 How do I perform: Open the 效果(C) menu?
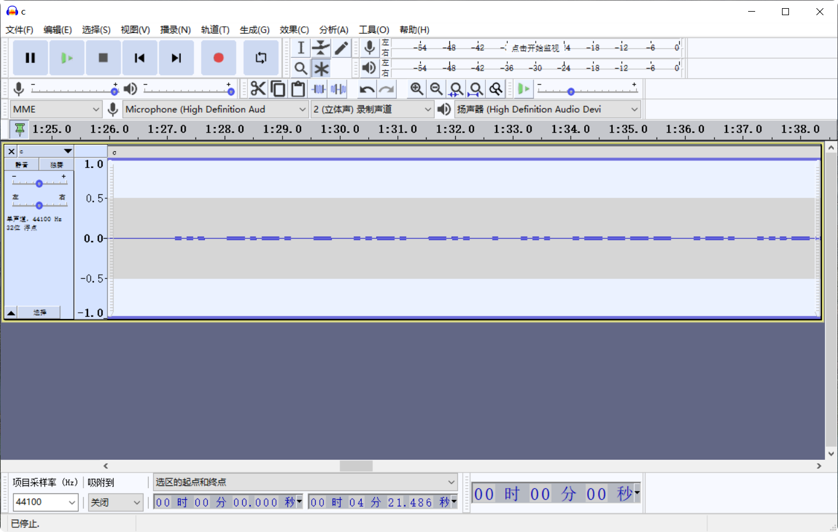[294, 30]
